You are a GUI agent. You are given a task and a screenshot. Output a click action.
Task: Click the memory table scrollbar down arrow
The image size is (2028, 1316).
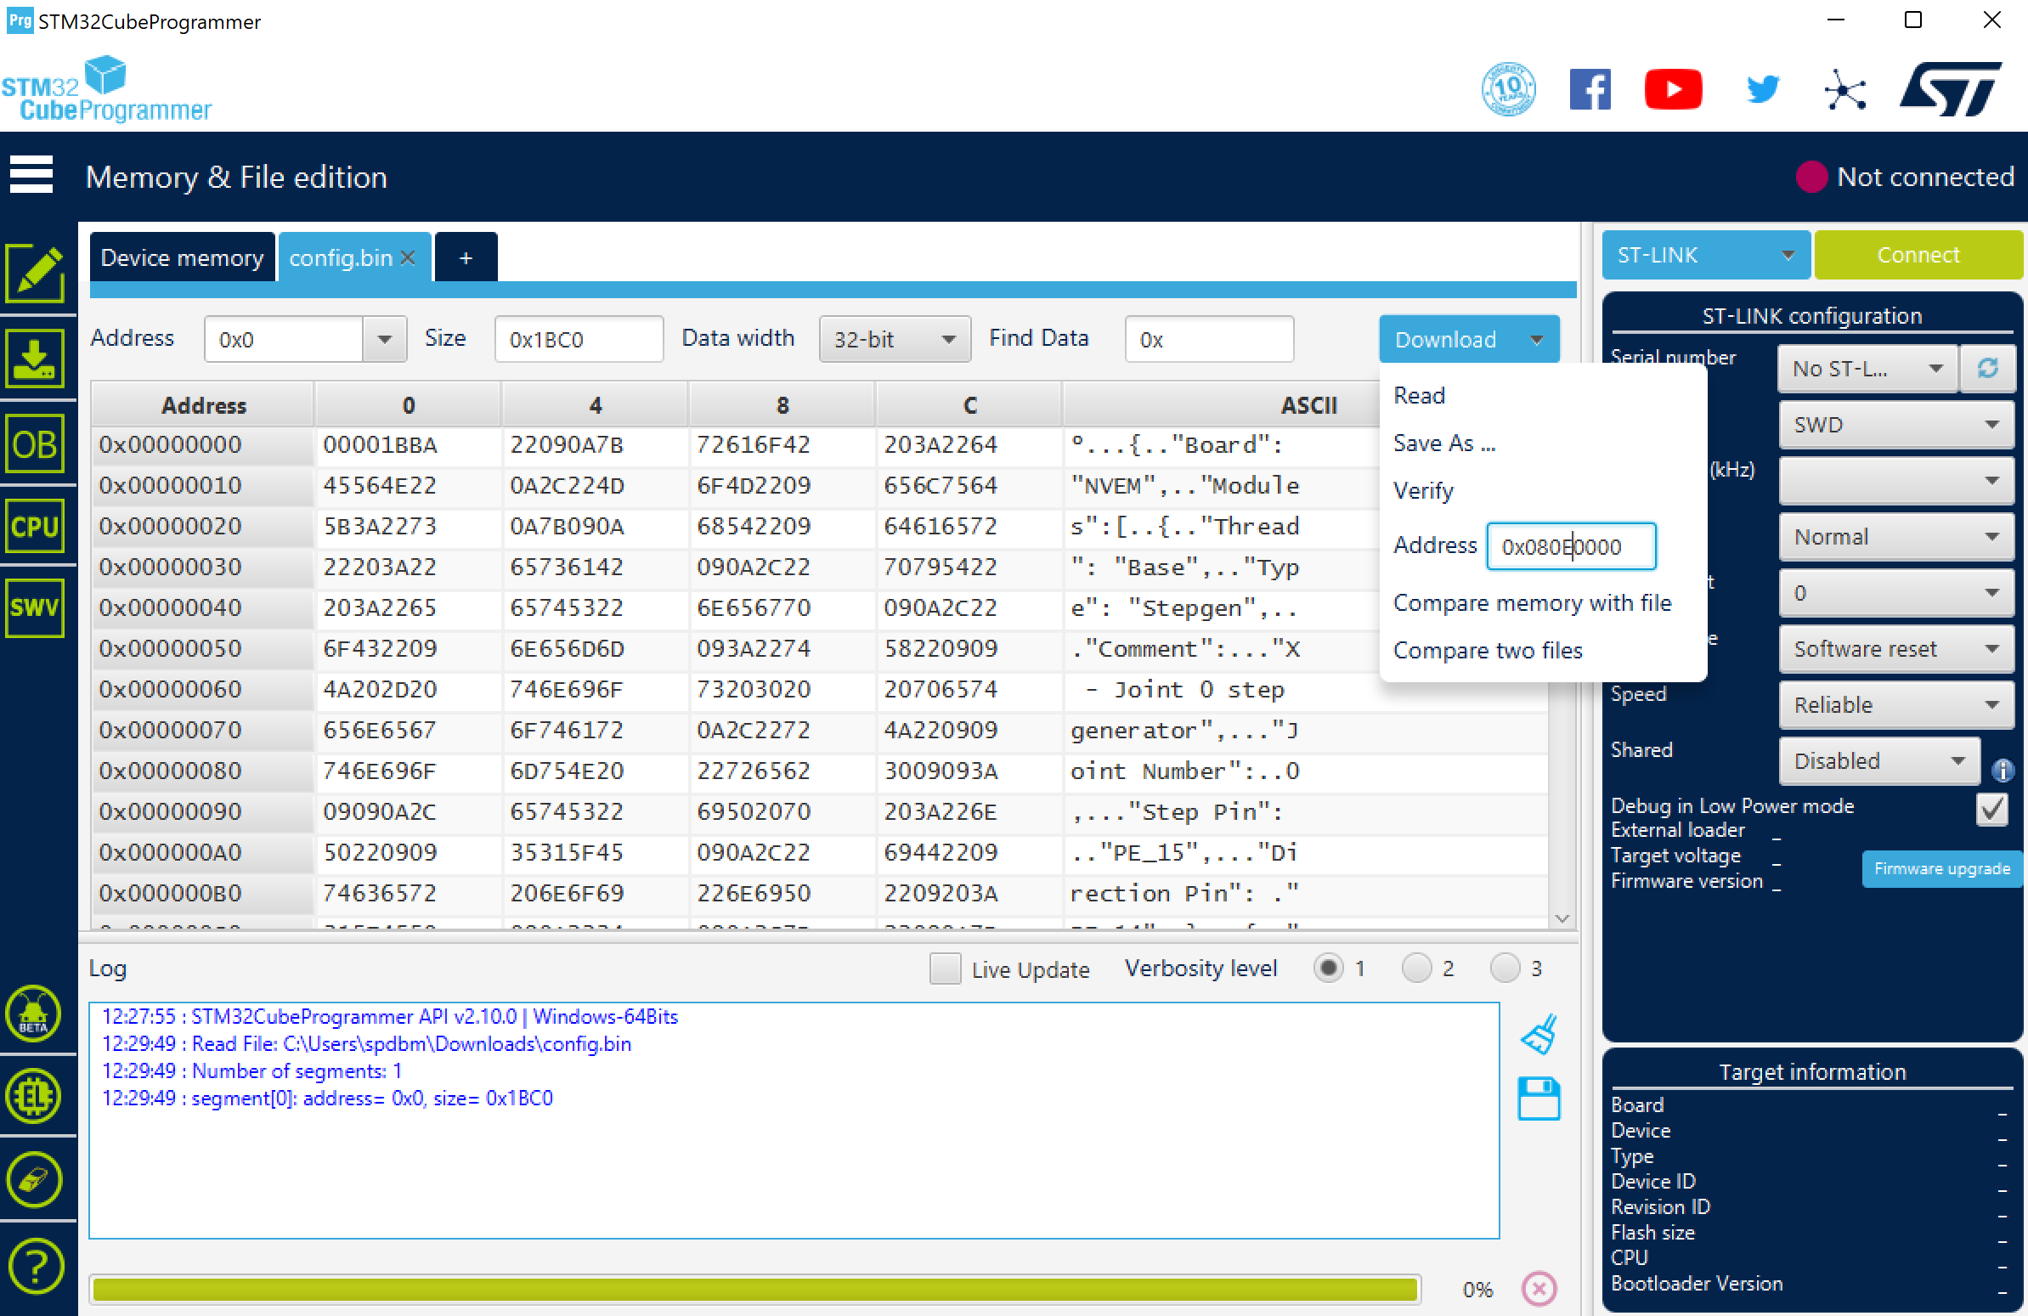(x=1561, y=918)
